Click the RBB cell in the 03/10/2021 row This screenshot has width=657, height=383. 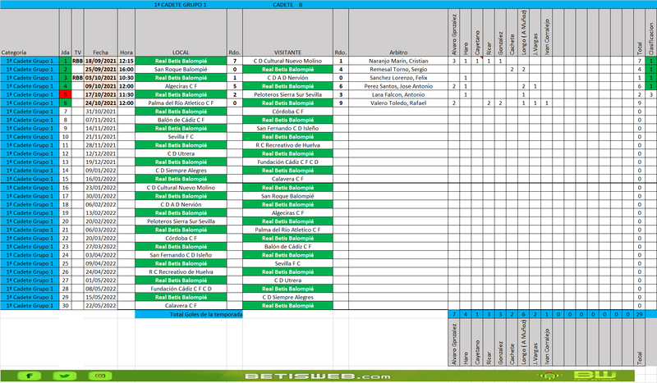[x=77, y=77]
